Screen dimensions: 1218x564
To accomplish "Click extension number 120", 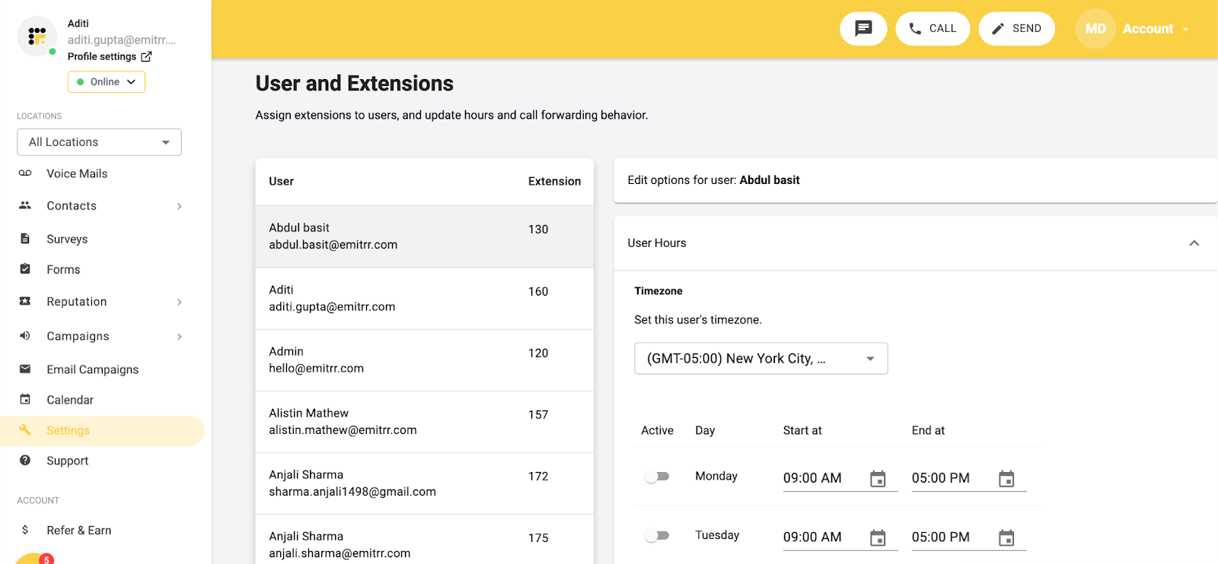I will (538, 353).
